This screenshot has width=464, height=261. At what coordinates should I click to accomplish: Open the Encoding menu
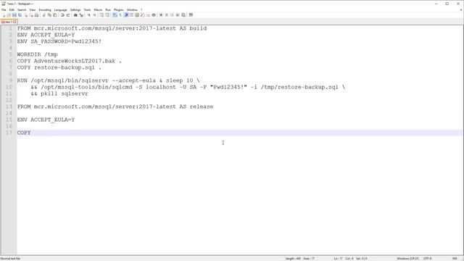[45, 9]
